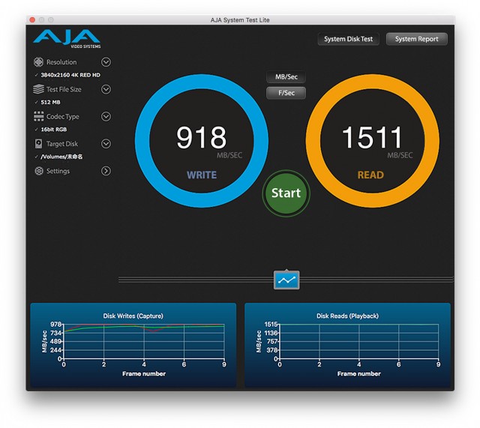This screenshot has height=428, width=480.
Task: Switch units to F/Sec
Action: coord(286,93)
